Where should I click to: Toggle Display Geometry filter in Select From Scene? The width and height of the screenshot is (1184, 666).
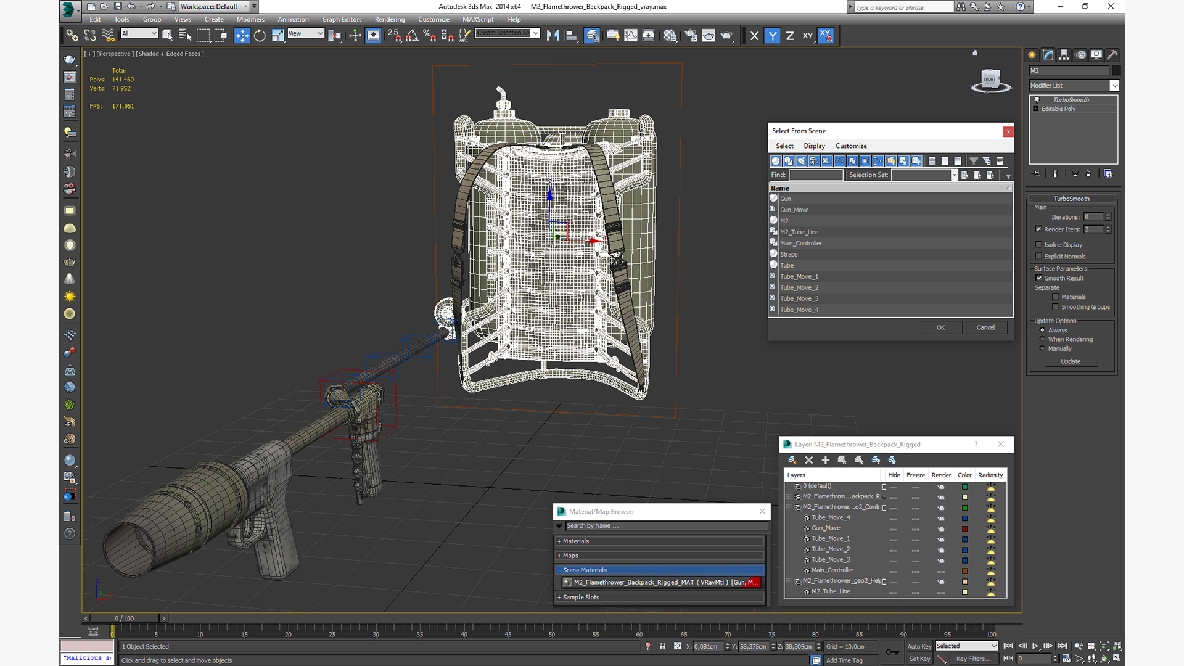point(776,161)
